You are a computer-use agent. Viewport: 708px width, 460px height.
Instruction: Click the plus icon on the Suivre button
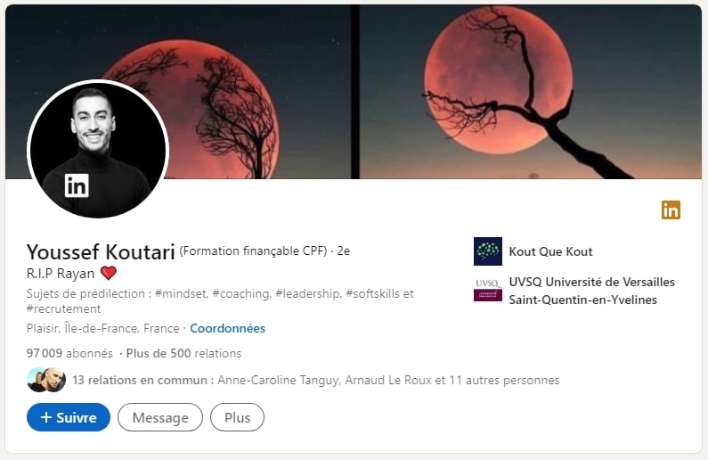point(46,417)
